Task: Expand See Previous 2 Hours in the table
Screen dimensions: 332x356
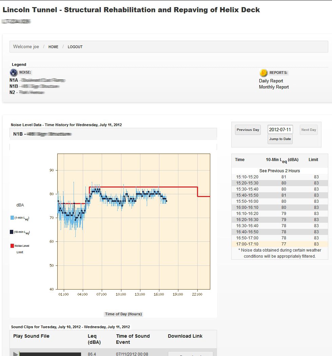Action: click(x=279, y=171)
